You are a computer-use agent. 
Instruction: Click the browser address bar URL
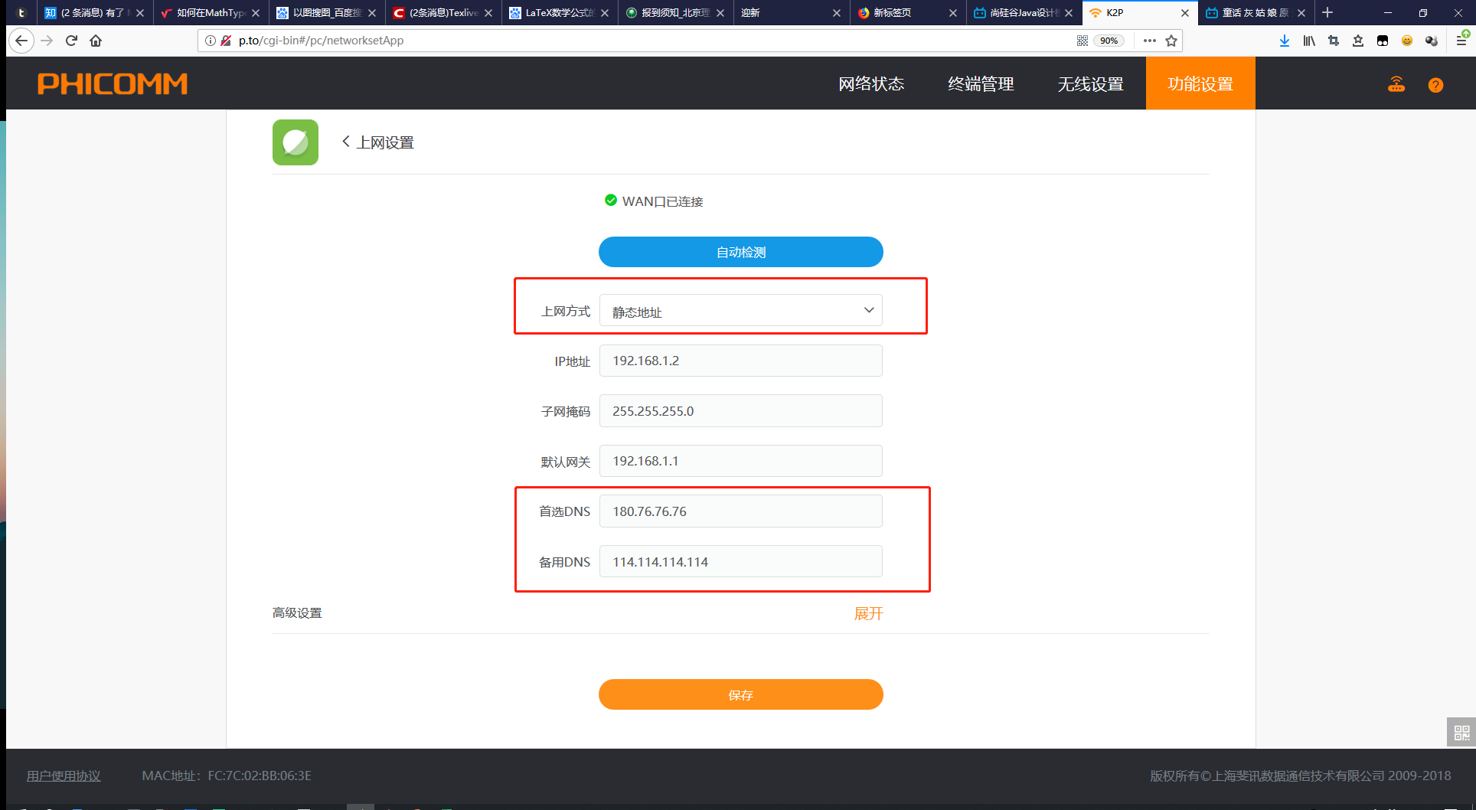tap(321, 41)
